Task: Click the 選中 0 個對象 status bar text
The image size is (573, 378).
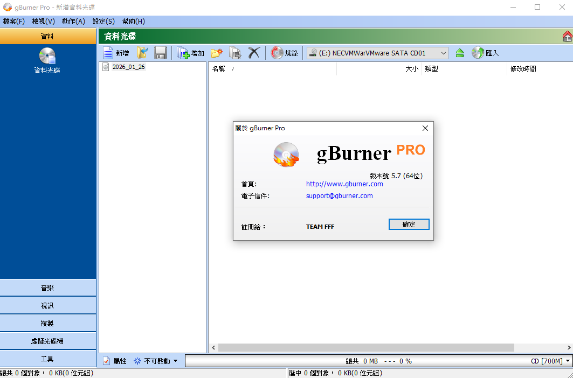Action: point(335,373)
